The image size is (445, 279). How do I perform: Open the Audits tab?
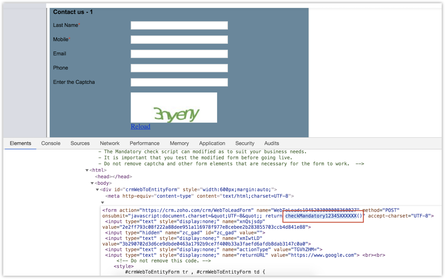coord(271,143)
